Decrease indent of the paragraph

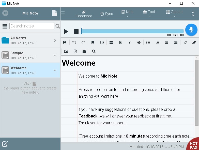tap(166, 42)
